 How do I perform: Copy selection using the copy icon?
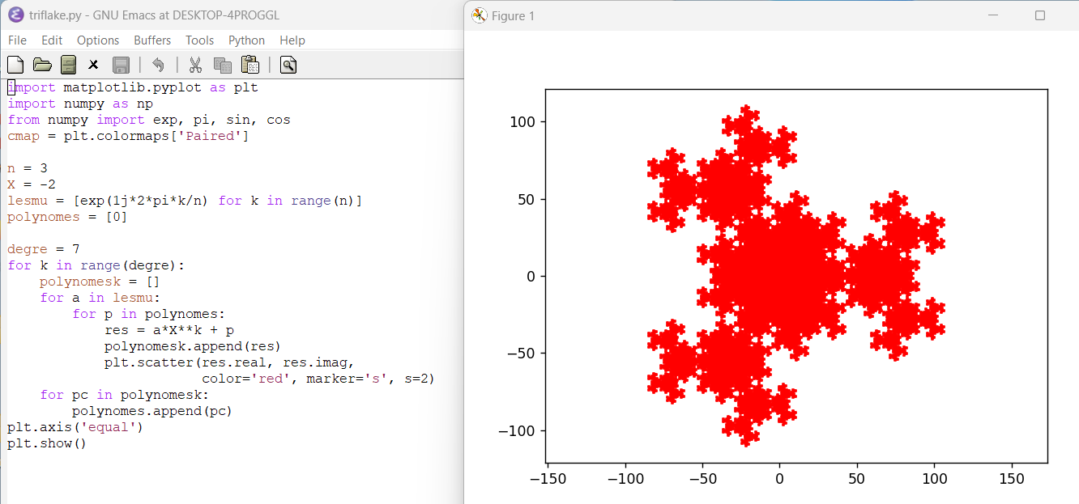(222, 65)
